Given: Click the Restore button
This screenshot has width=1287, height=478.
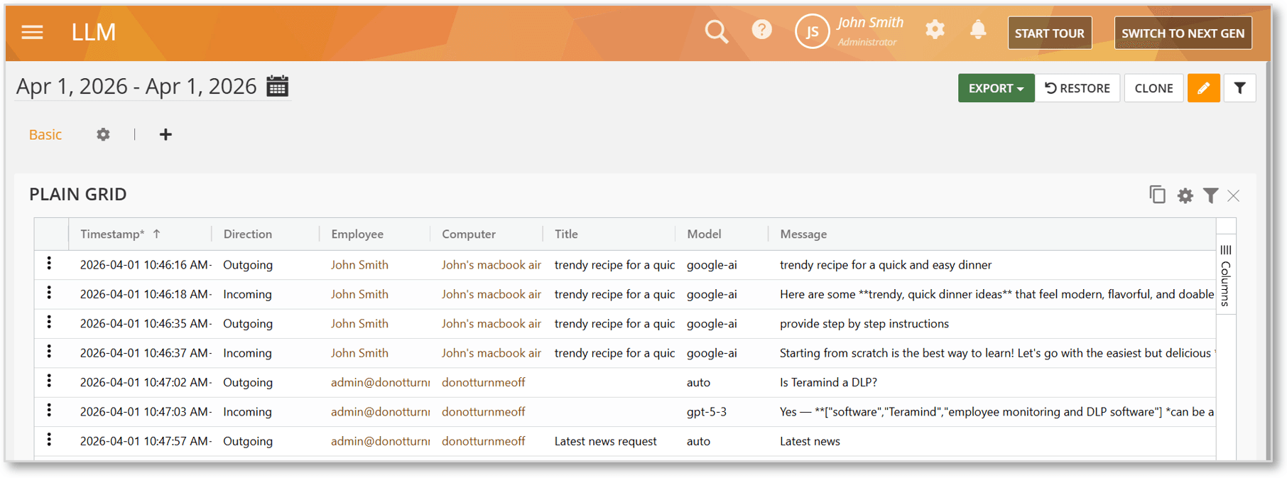Looking at the screenshot, I should 1077,88.
